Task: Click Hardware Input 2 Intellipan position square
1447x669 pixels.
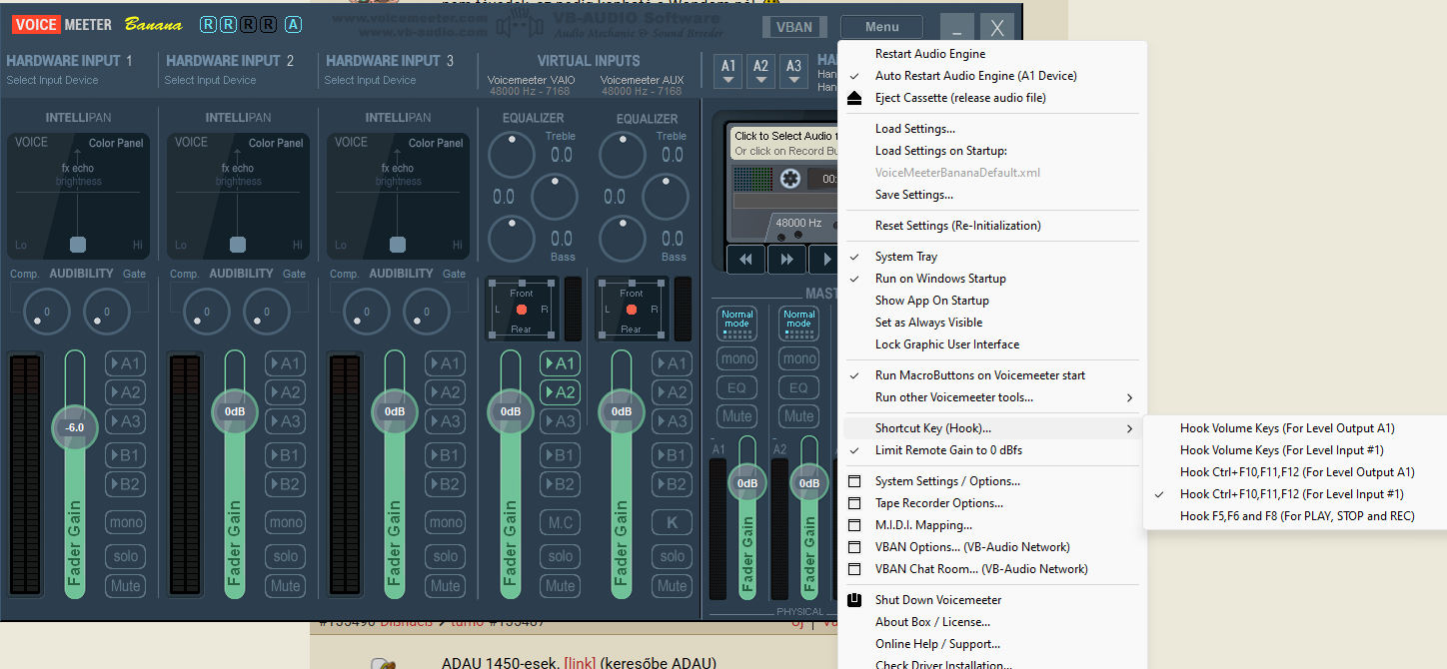Action: coord(238,245)
